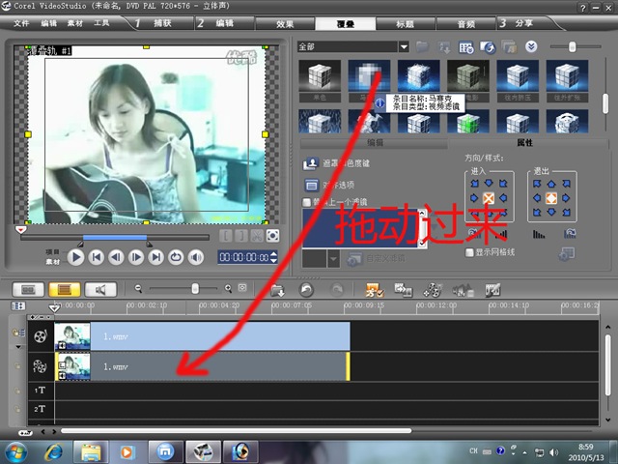Select the center Static option in the Enter direction

pyautogui.click(x=489, y=198)
